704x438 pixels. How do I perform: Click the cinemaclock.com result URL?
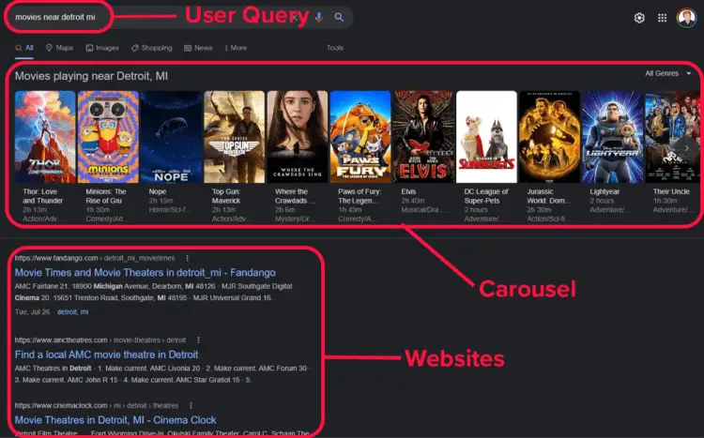97,406
